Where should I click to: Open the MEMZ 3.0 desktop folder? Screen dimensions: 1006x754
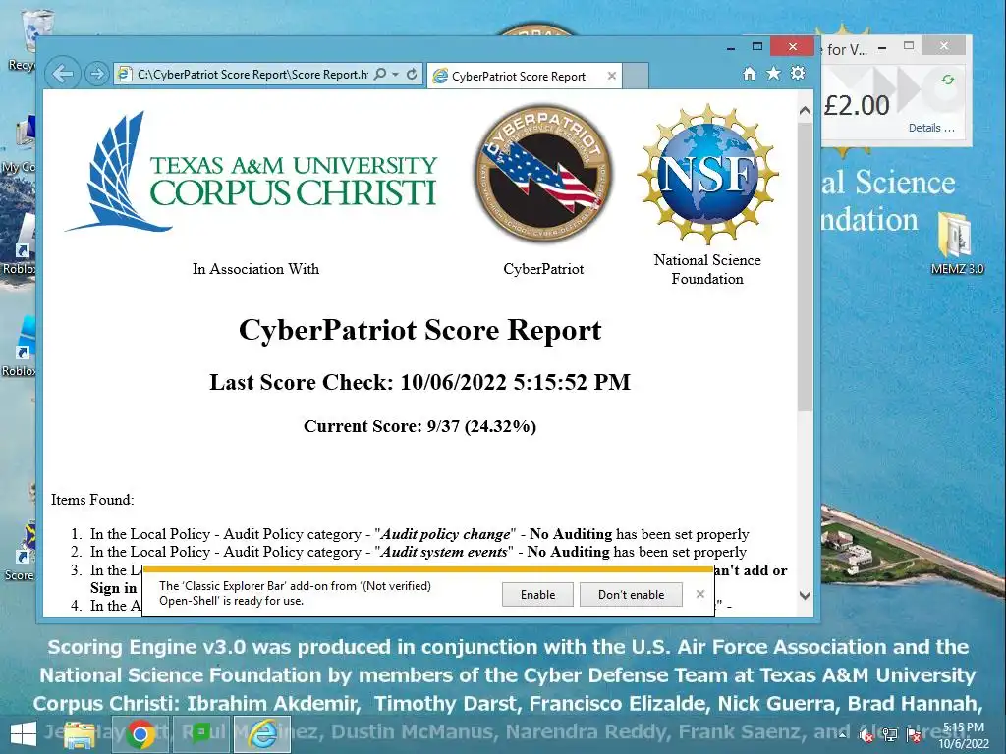(957, 243)
